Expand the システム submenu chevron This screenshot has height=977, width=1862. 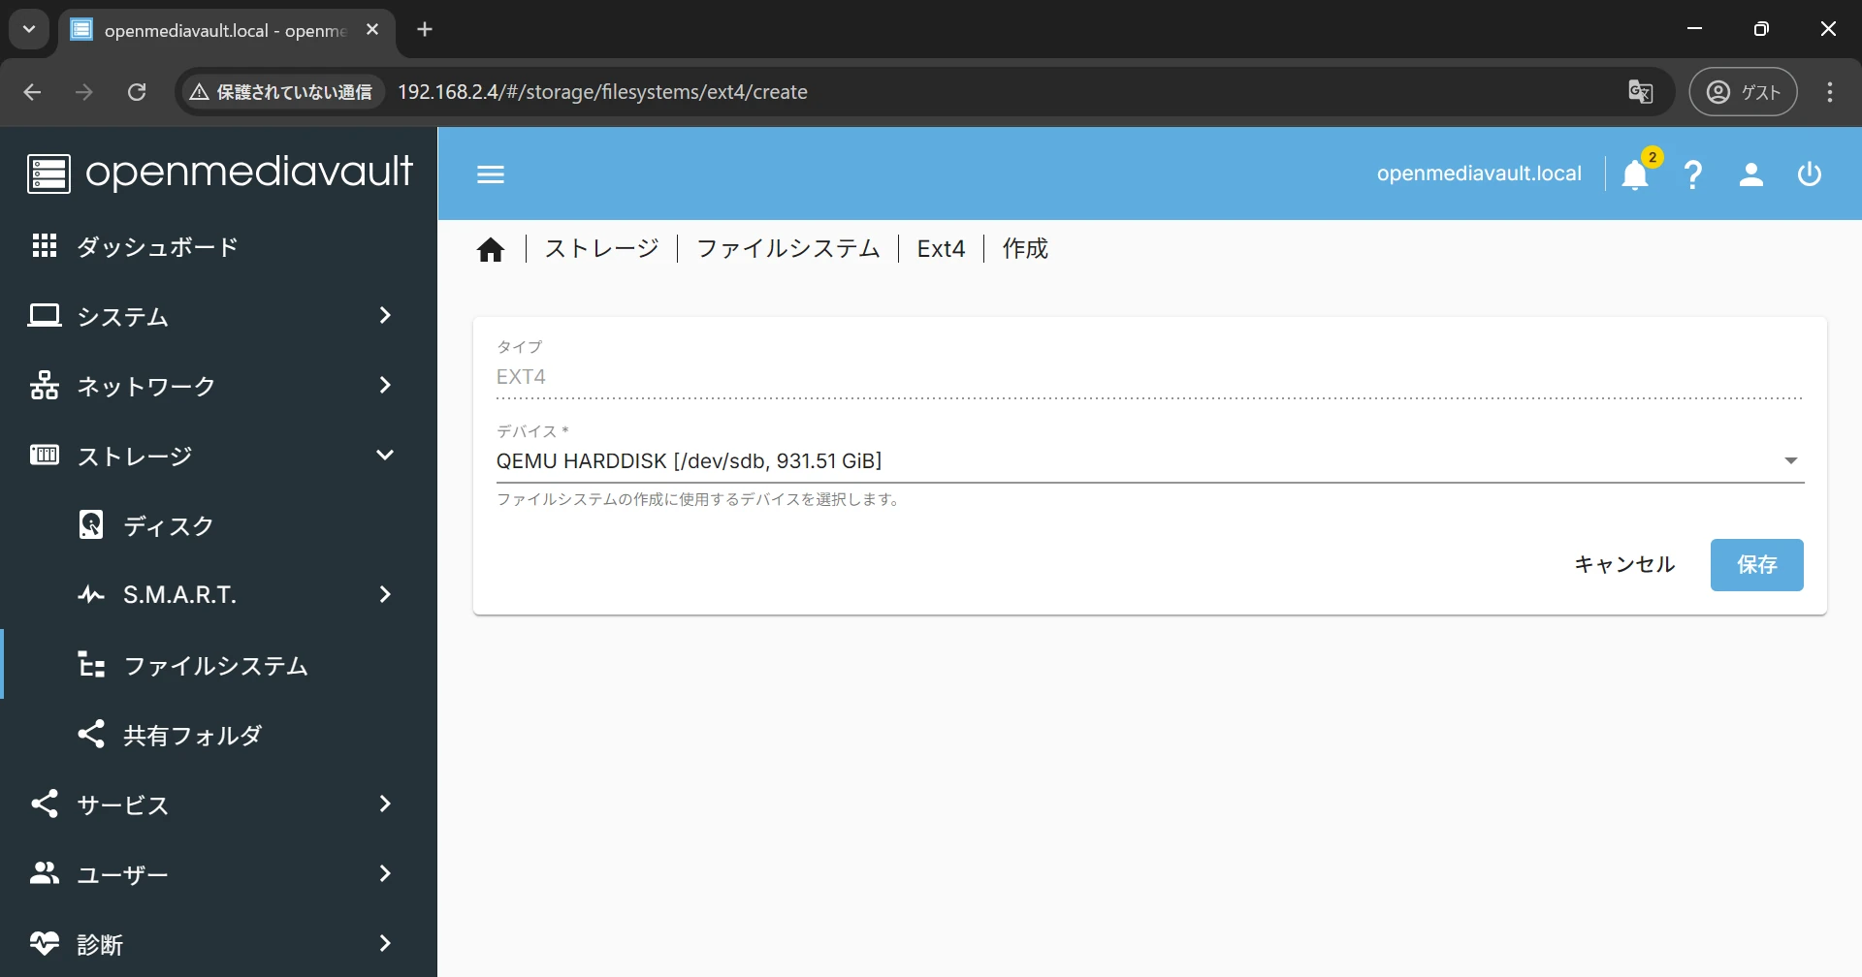385,316
